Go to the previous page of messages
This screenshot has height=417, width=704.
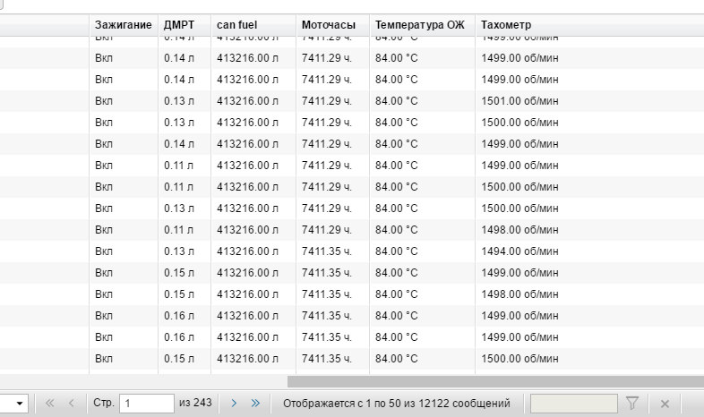71,404
